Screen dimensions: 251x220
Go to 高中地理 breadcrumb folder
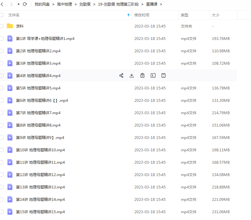click(65, 4)
